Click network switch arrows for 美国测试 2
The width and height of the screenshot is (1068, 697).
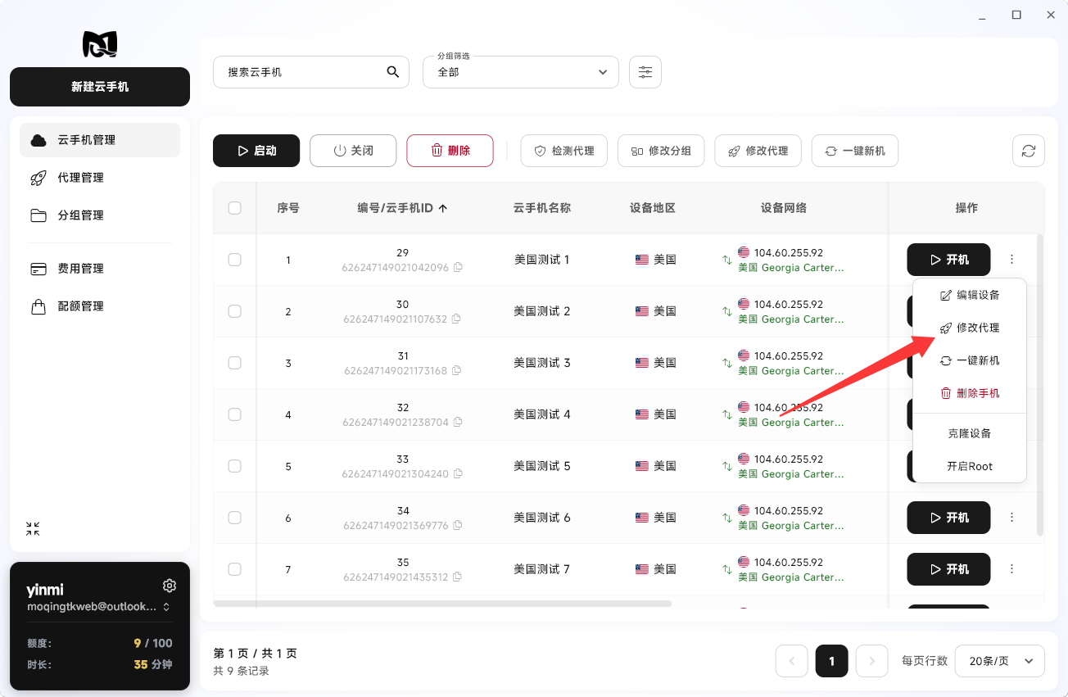(726, 312)
